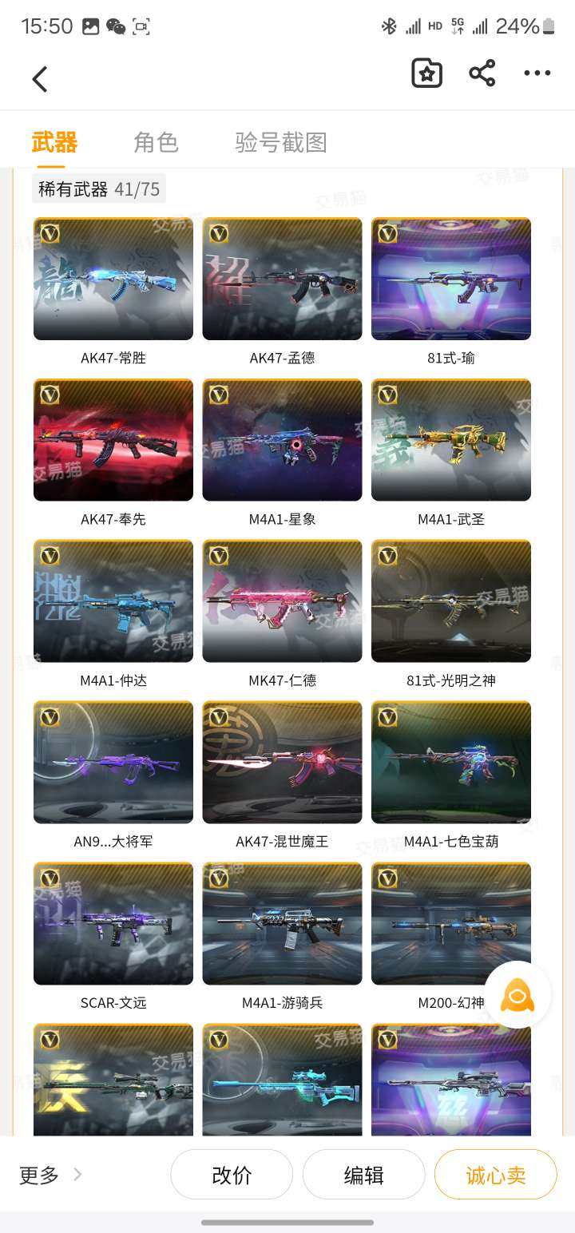Open the AK47-孟德 weapon thumbnail
575x1233 pixels.
[282, 279]
